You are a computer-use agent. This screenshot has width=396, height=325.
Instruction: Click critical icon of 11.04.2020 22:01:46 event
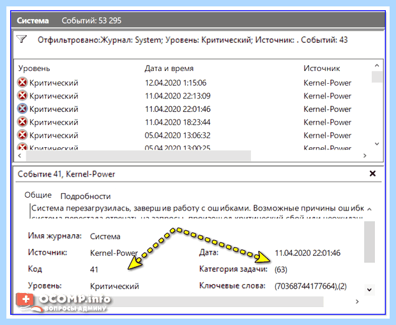(x=22, y=109)
